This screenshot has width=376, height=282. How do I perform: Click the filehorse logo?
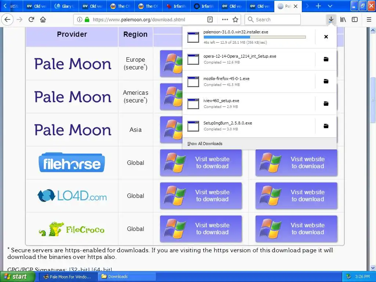[72, 163]
